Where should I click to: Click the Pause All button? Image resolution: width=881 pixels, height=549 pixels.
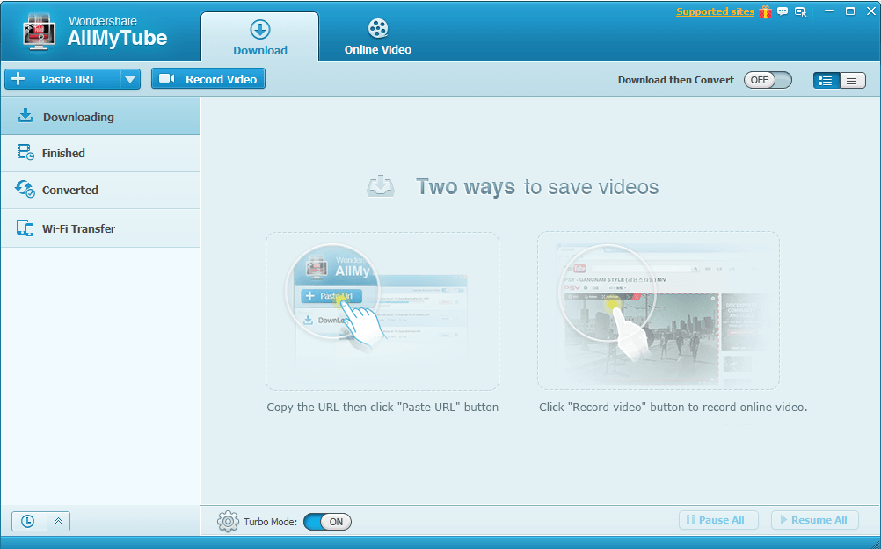(x=718, y=520)
